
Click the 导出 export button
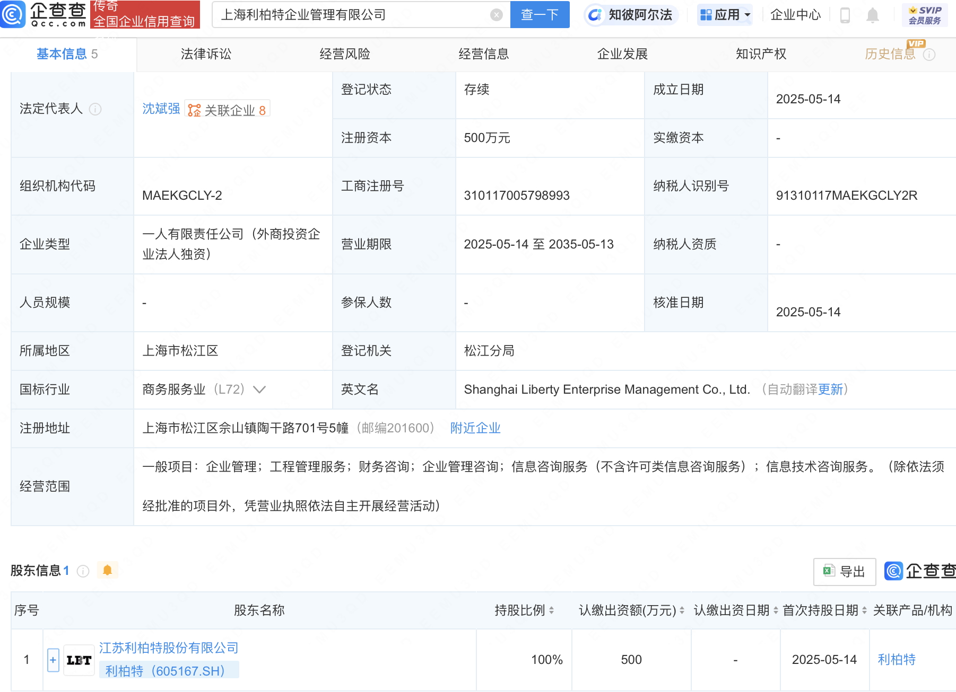point(845,572)
